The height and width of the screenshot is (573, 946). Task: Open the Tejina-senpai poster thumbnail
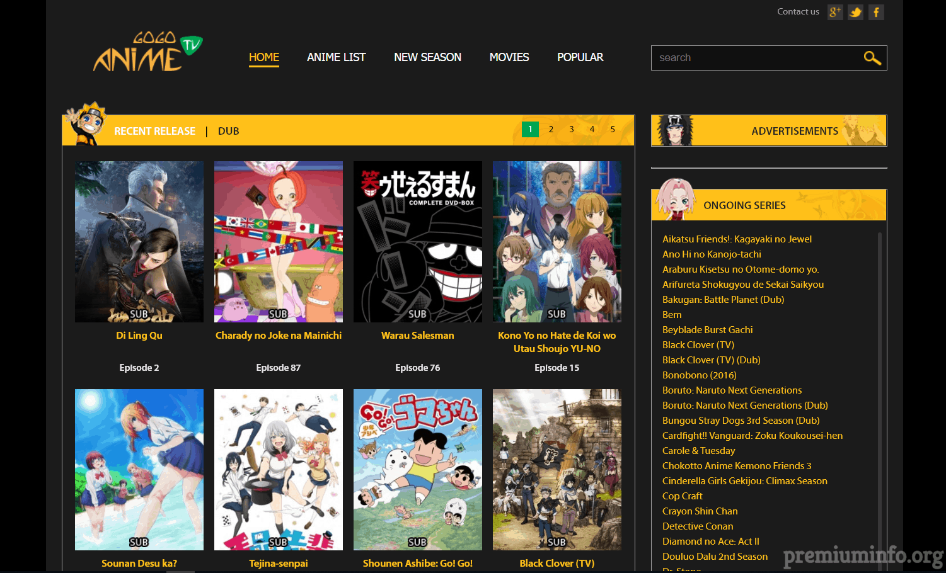[x=279, y=470]
